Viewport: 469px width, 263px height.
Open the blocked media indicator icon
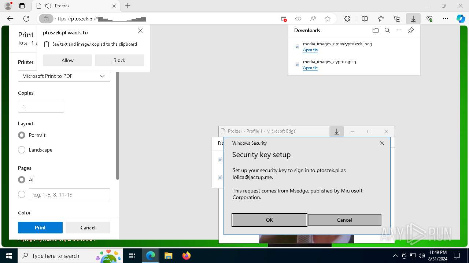pyautogui.click(x=284, y=19)
